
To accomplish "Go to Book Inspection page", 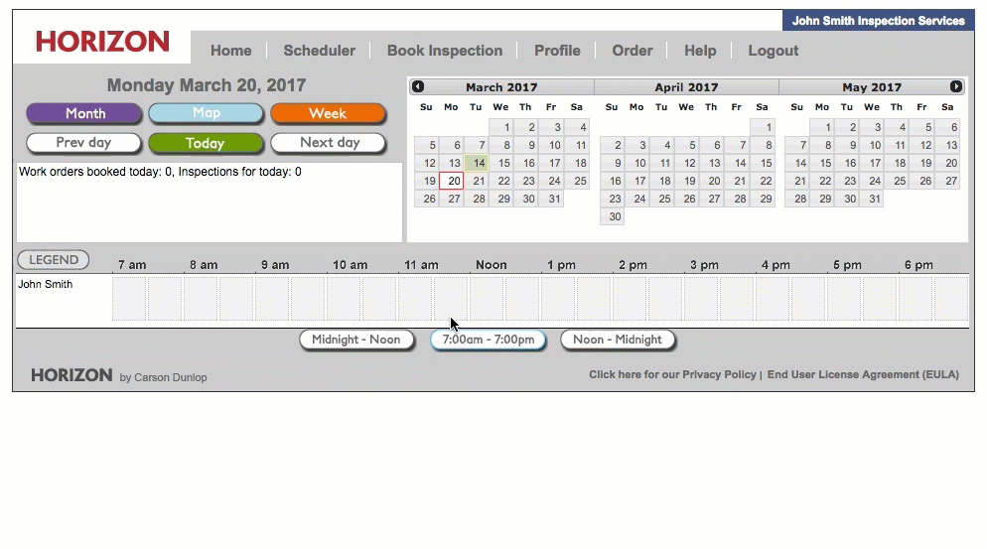I will click(444, 51).
